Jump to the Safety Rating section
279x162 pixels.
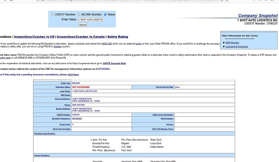(x=118, y=37)
